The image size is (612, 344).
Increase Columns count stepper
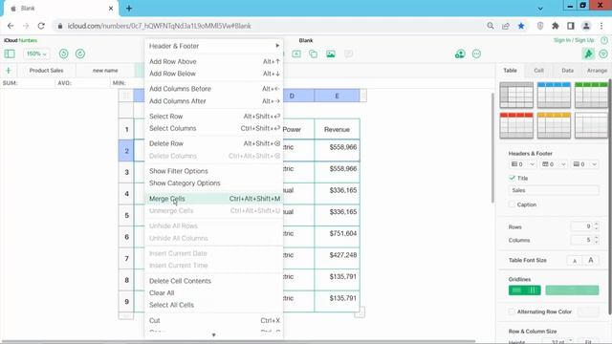(596, 238)
